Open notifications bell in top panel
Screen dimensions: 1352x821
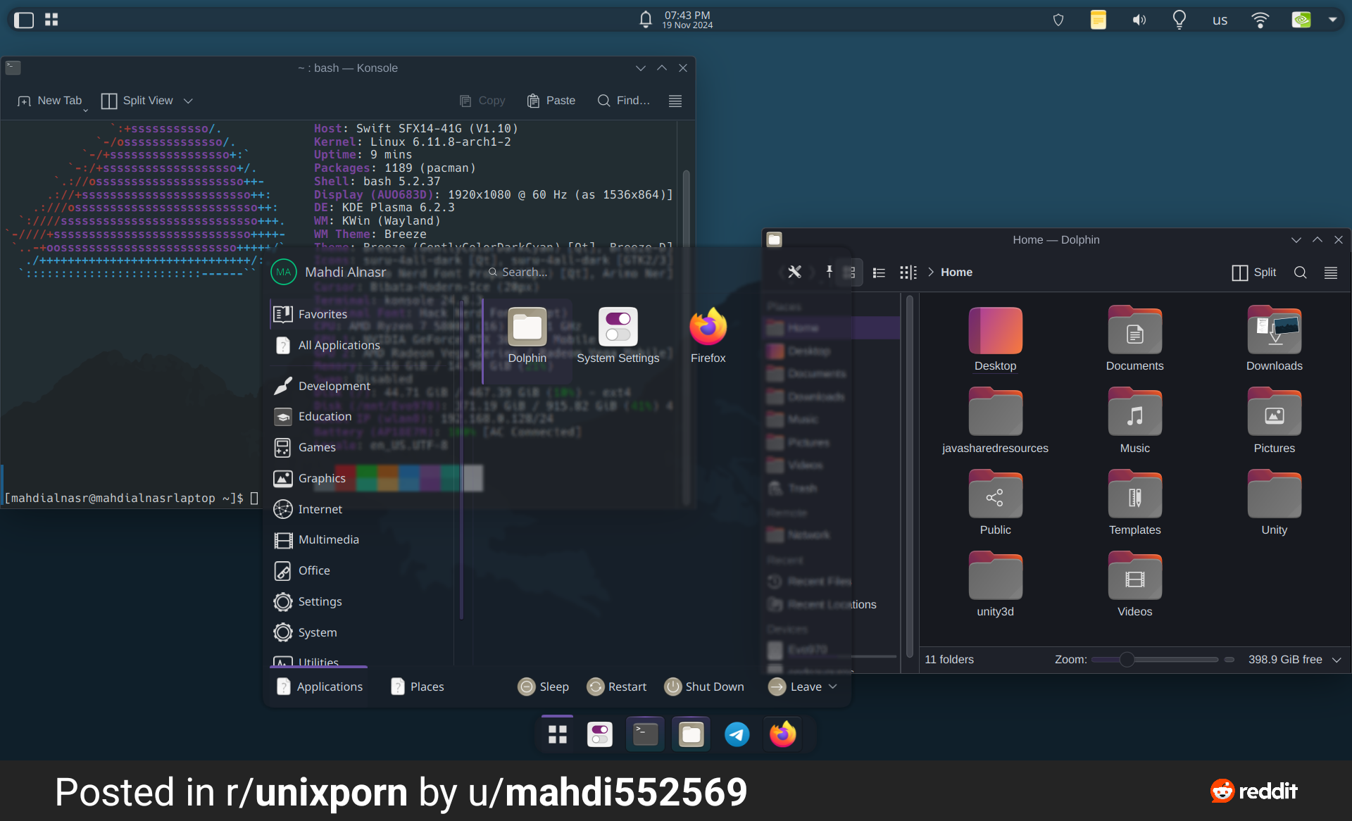(645, 20)
